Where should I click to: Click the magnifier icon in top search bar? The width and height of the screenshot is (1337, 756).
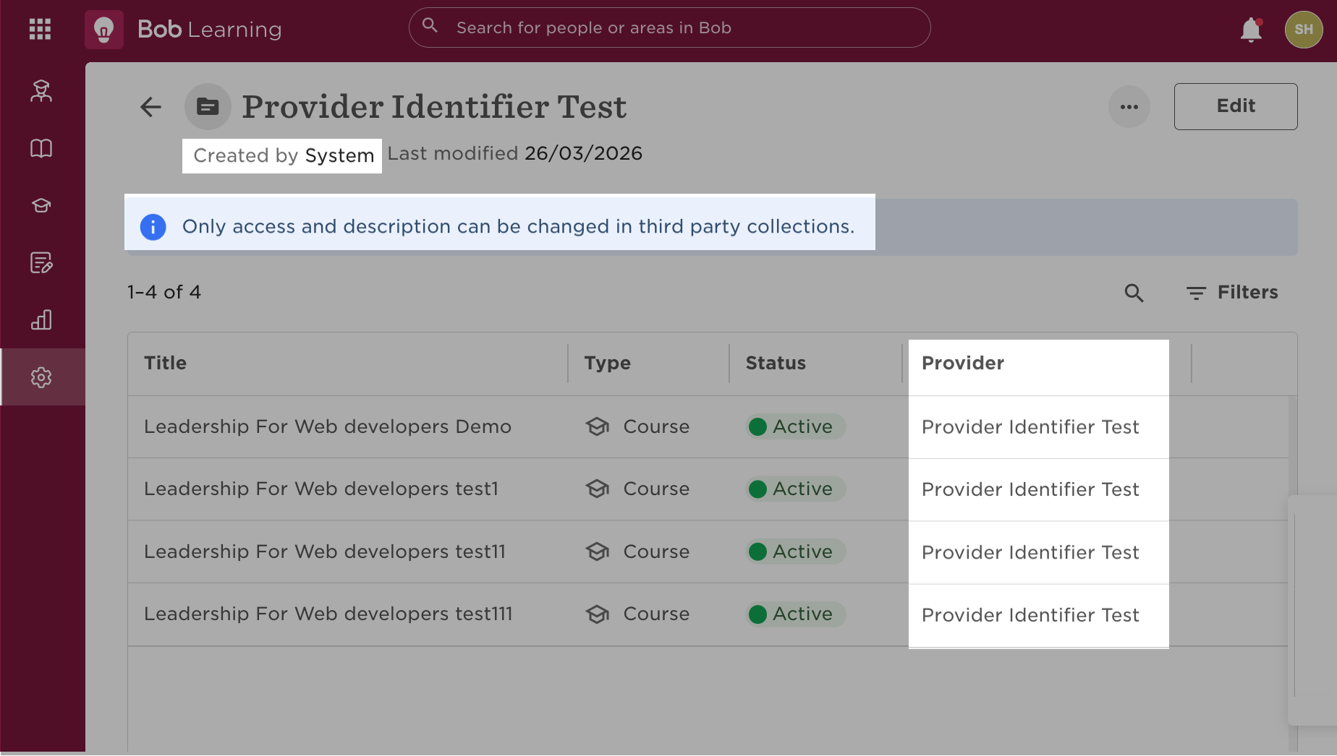pos(430,26)
